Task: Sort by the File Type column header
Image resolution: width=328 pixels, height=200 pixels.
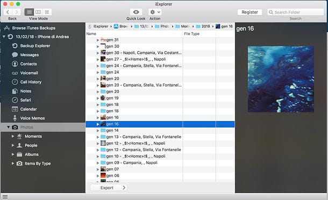Action: click(x=192, y=34)
